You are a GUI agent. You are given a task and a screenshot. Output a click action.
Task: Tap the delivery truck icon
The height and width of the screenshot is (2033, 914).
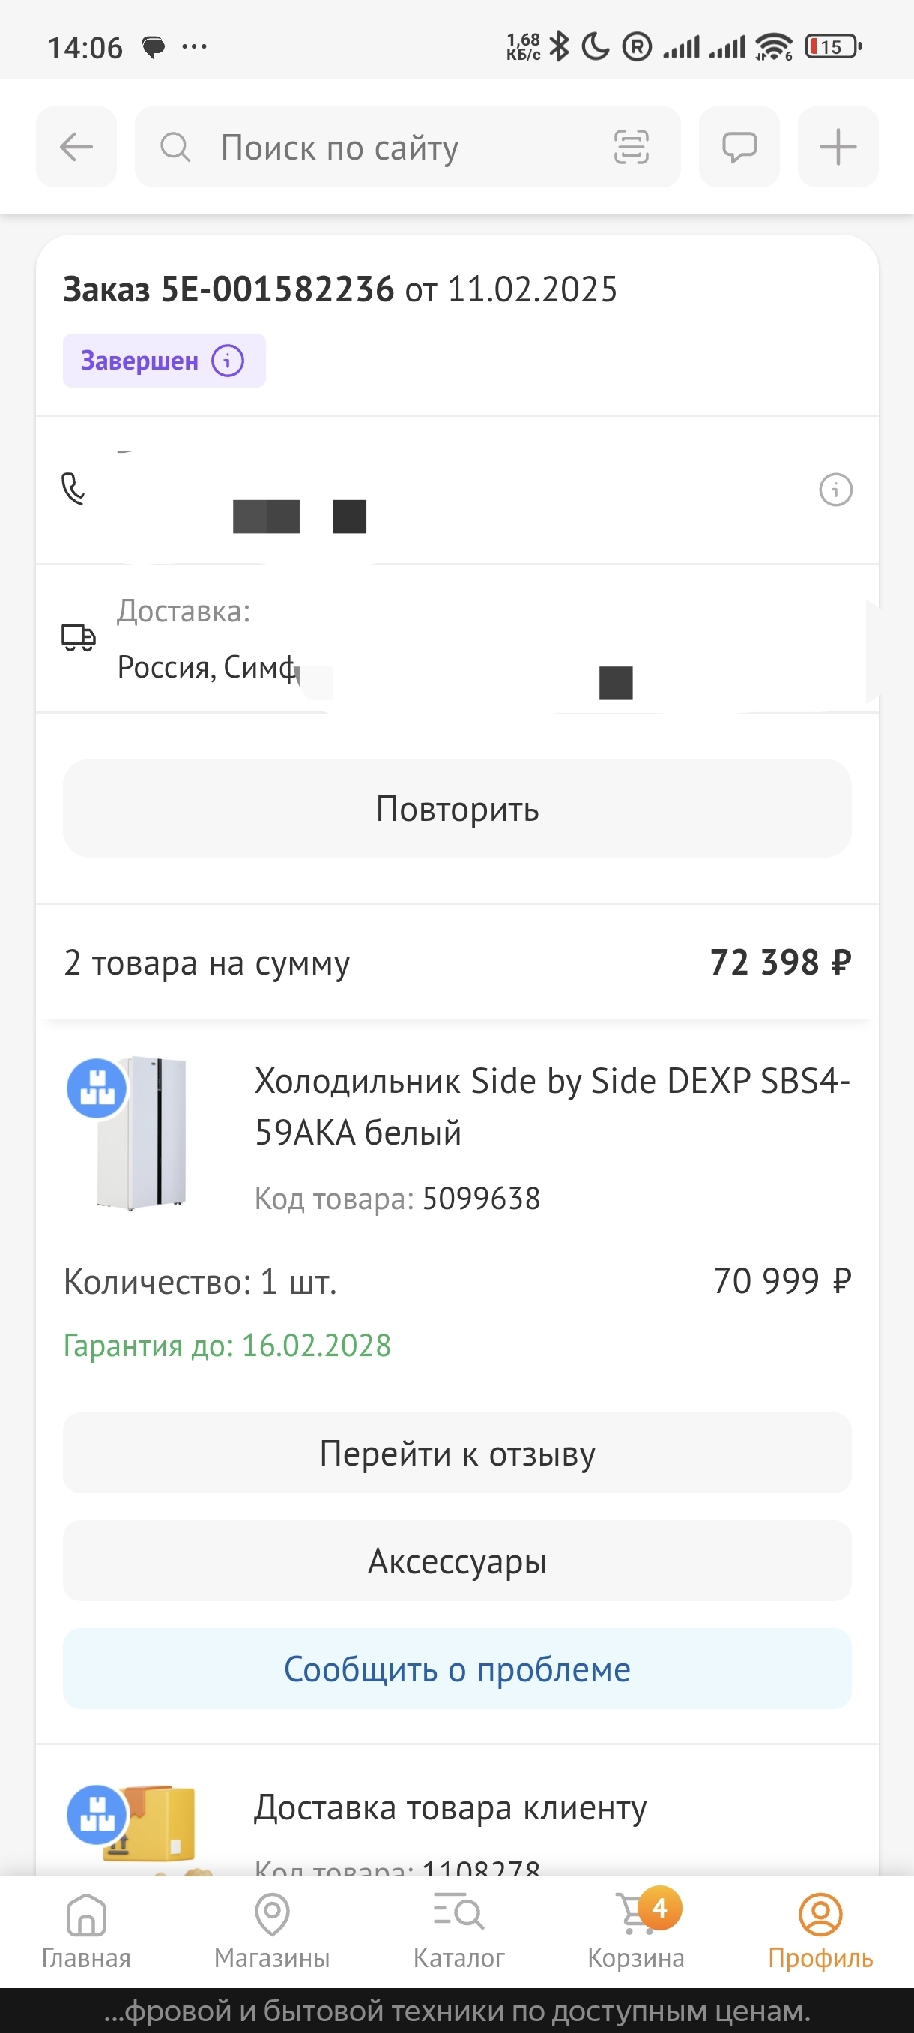point(78,638)
